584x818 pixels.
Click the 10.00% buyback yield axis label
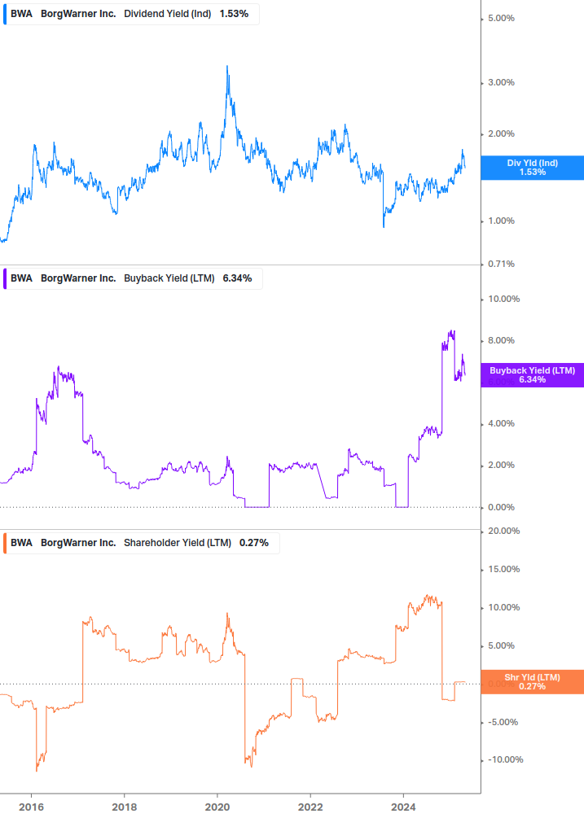click(x=503, y=299)
